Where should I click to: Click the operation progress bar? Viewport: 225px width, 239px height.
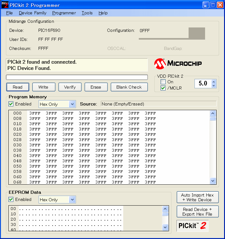77,77
